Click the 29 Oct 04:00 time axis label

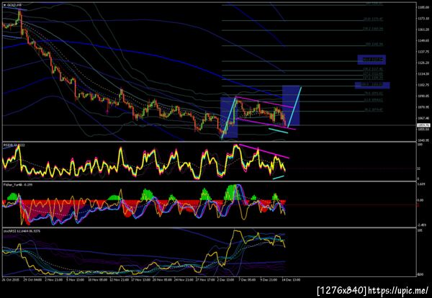(x=32, y=279)
